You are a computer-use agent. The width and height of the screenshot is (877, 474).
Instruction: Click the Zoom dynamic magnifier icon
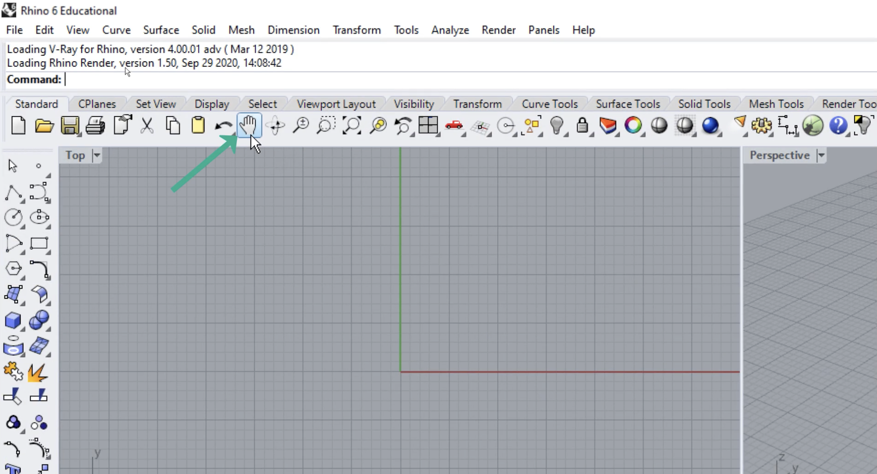[x=301, y=126]
